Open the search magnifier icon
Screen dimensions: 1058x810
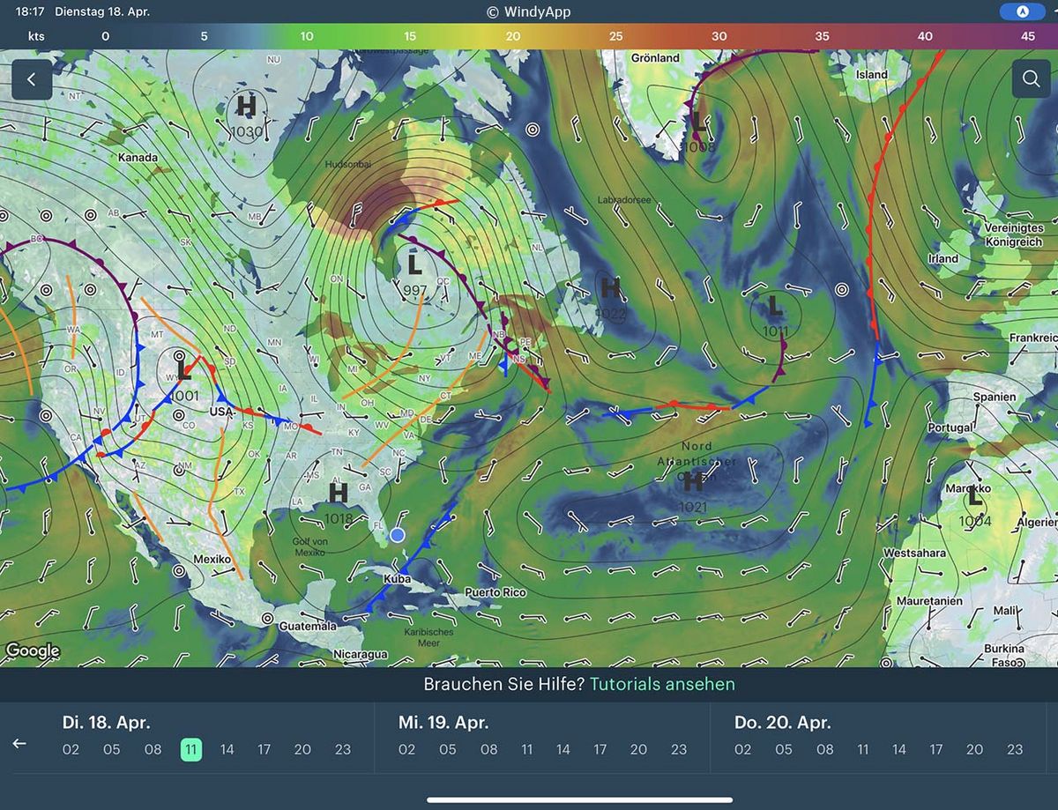pyautogui.click(x=1031, y=78)
